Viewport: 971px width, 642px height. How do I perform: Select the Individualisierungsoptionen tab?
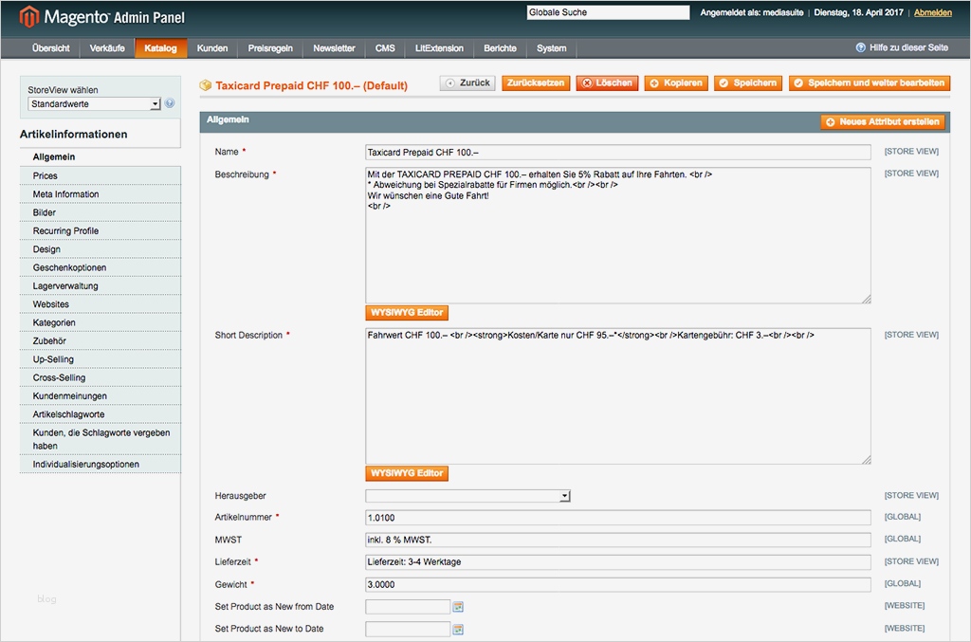tap(101, 465)
